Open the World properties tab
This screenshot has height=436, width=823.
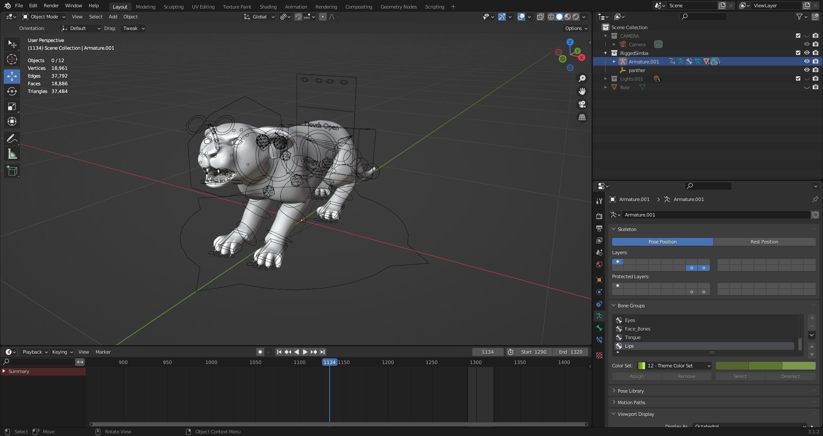click(599, 264)
